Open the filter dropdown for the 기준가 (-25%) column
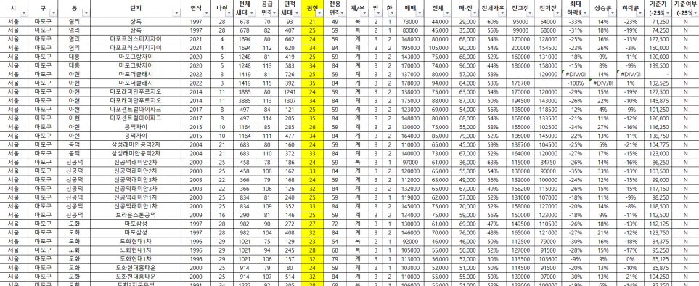Screen dimensions: 699x286 click(x=667, y=13)
